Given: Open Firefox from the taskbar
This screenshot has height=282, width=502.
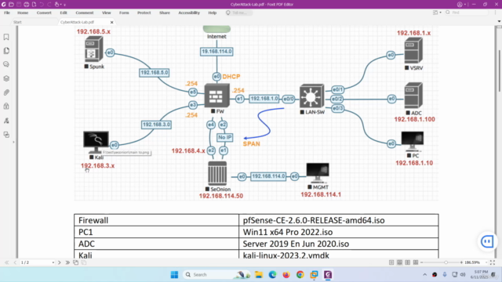Looking at the screenshot, I should click(x=286, y=275).
